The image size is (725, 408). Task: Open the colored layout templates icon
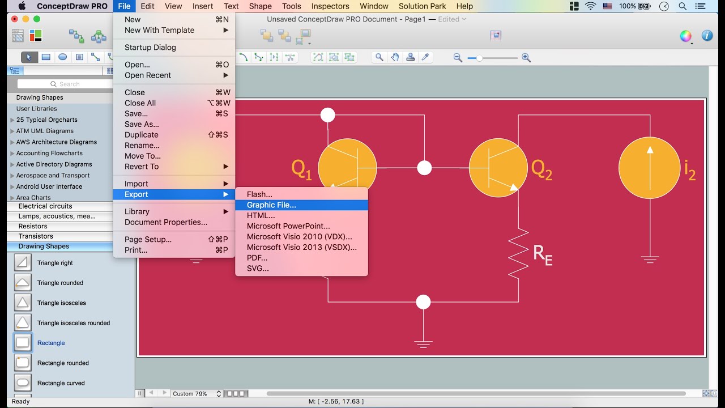[36, 36]
